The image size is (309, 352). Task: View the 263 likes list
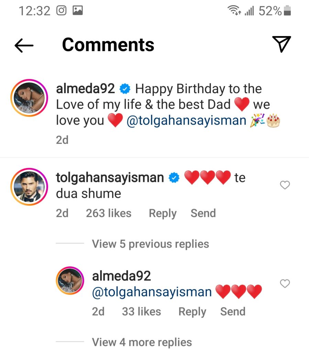[x=109, y=213]
